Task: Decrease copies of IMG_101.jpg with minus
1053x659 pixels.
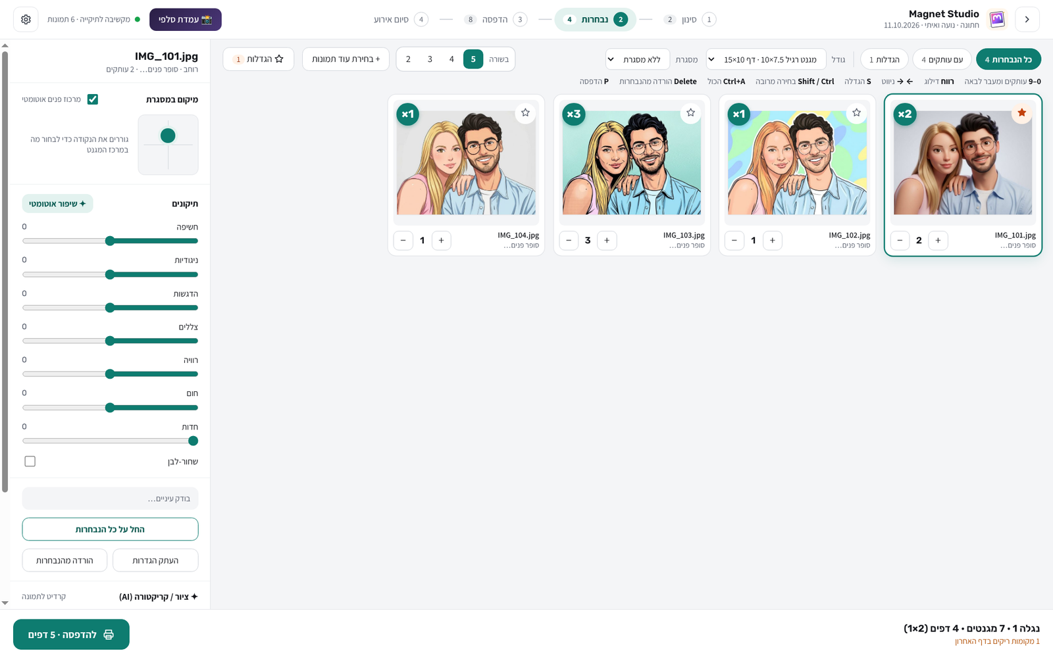Action: tap(900, 241)
